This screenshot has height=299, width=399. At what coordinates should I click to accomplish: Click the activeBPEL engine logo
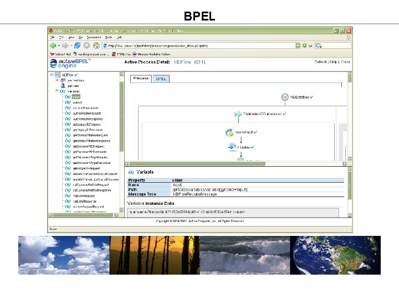70,63
